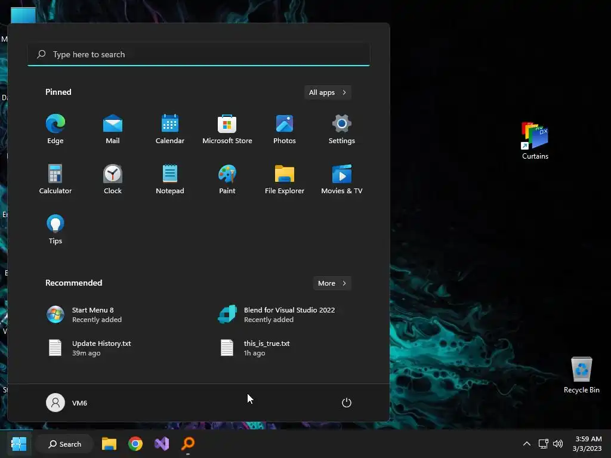Launch the Photos app
611x458 pixels.
click(x=285, y=129)
